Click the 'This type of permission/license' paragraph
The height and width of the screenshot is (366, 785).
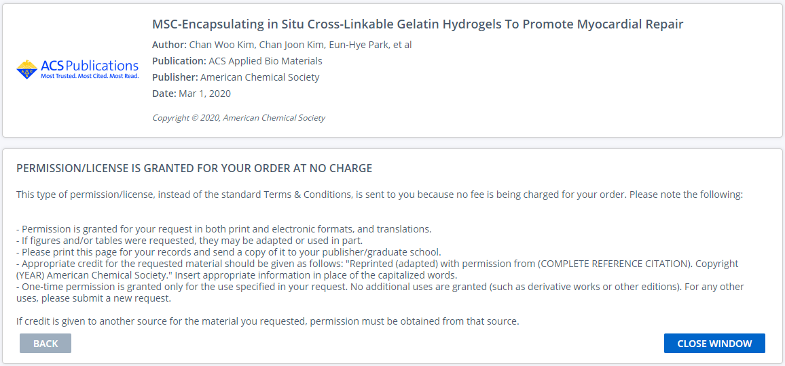[x=380, y=195]
